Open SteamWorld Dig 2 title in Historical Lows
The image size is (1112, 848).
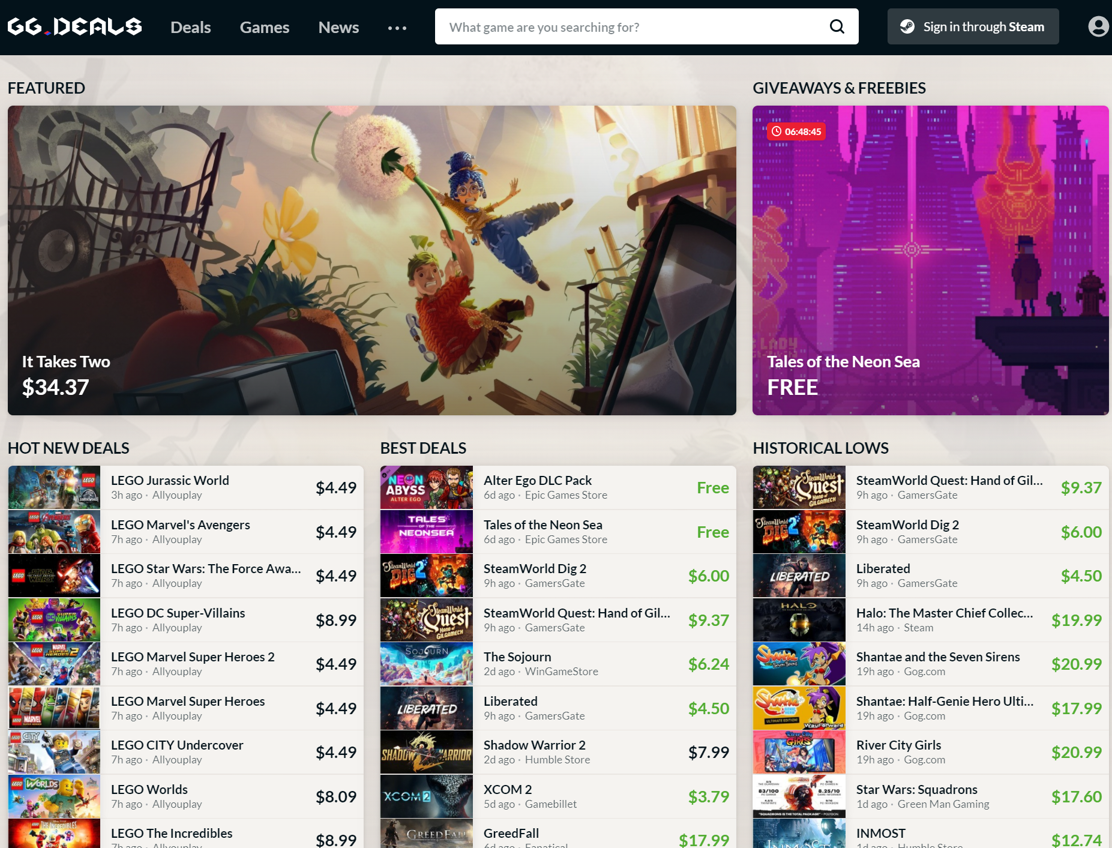coord(907,525)
